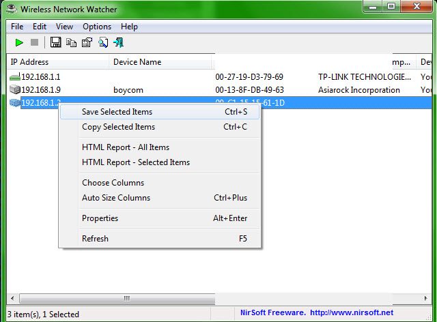Click the floppy disk save icon
This screenshot has height=322, width=437.
pyautogui.click(x=56, y=43)
